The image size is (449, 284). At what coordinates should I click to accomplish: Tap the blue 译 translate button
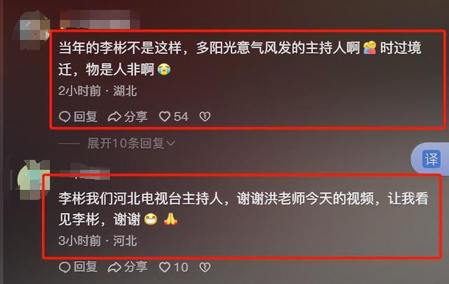point(431,158)
